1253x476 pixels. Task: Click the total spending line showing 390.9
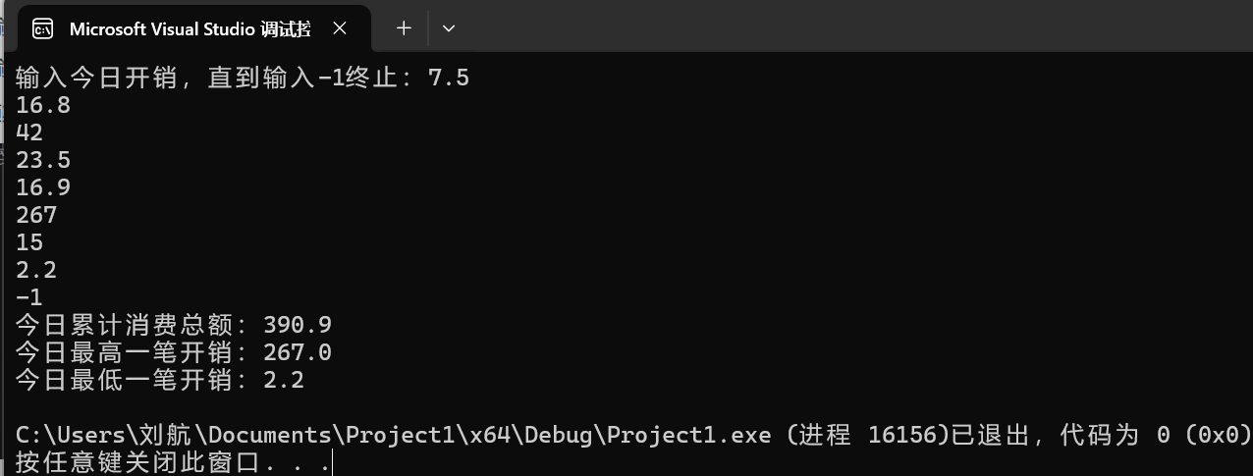pos(174,325)
